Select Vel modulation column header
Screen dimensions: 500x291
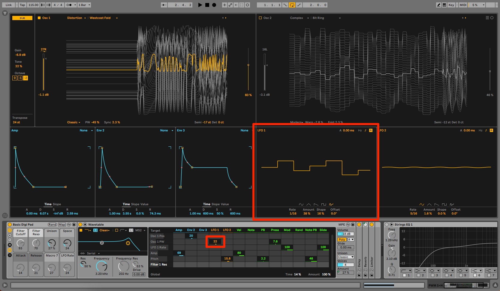tap(239, 230)
